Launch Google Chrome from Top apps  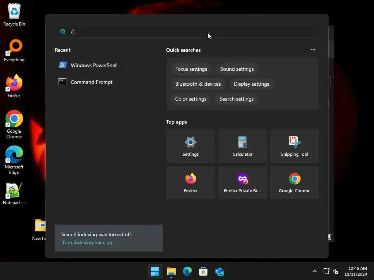pos(295,183)
